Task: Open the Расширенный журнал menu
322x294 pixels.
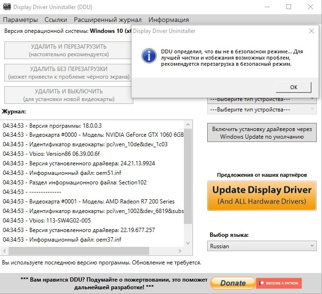Action: tap(108, 20)
